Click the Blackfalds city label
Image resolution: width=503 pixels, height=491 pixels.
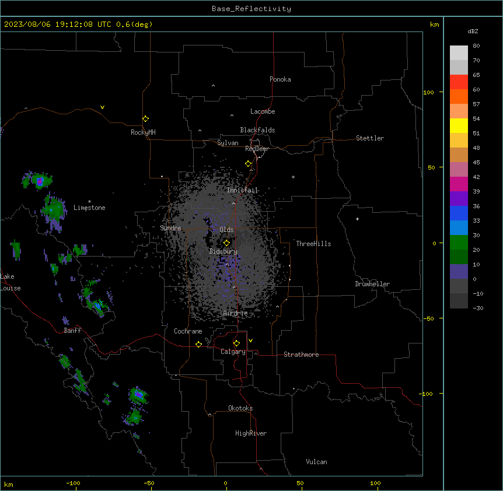click(x=257, y=130)
